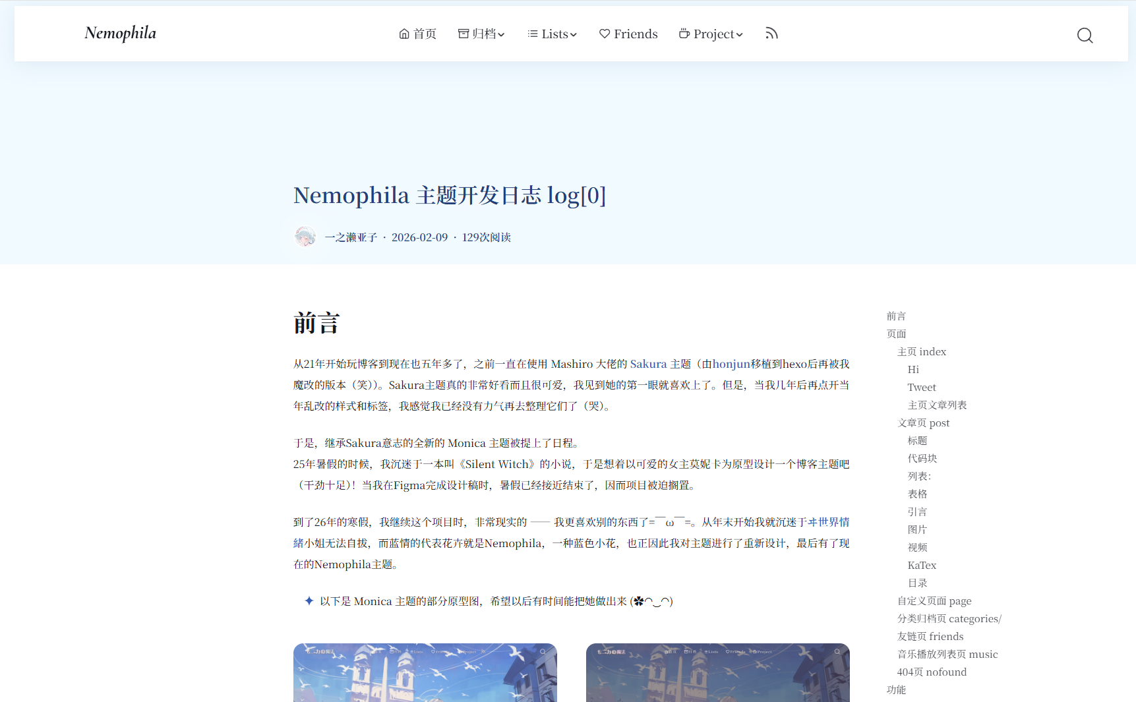Image resolution: width=1136 pixels, height=702 pixels.
Task: Click the heart icon next to Friends
Action: [605, 34]
